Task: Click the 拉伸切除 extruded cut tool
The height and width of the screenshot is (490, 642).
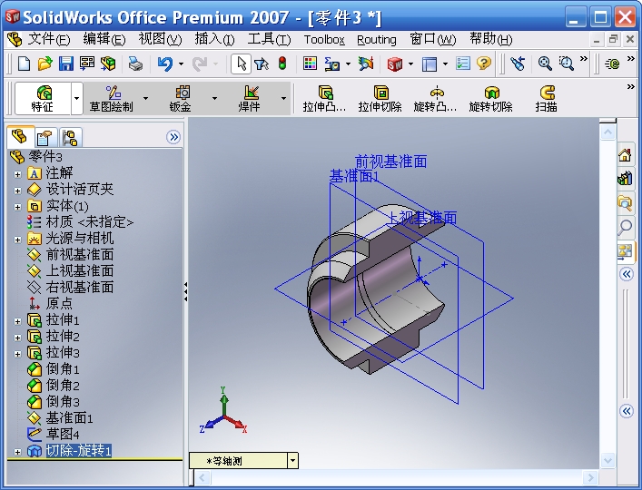Action: point(380,99)
